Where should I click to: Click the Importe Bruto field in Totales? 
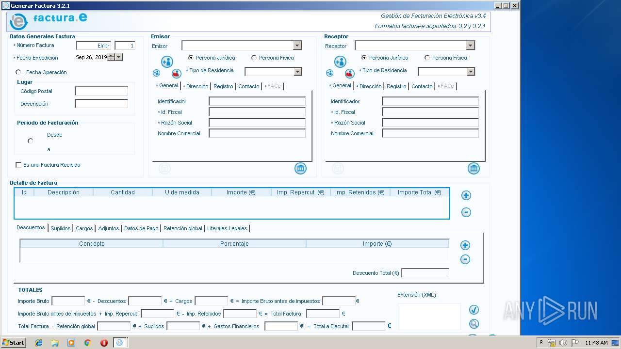[68, 301]
